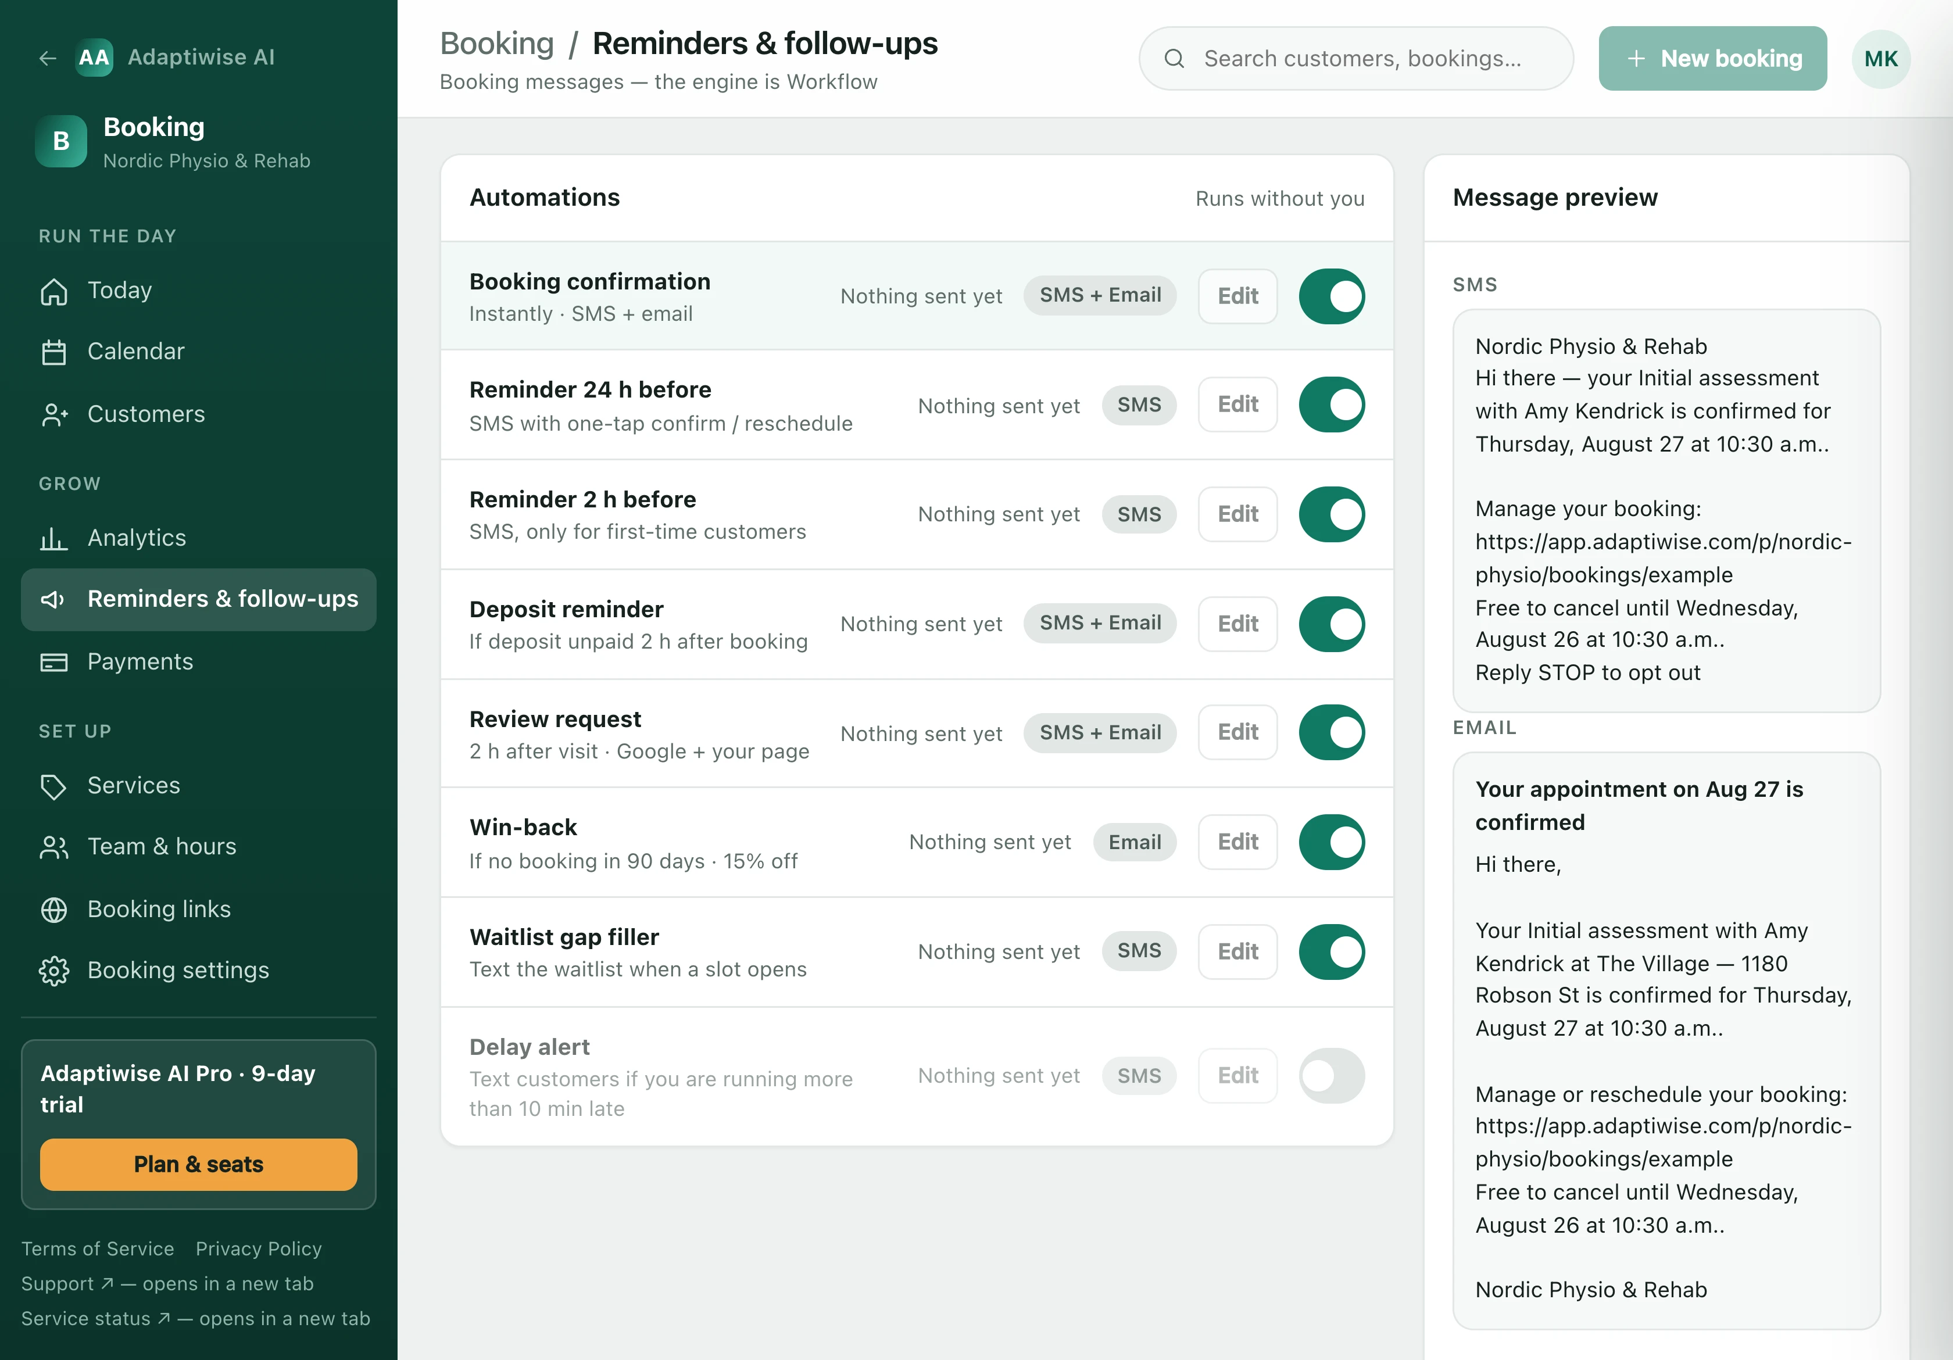Image resolution: width=1953 pixels, height=1360 pixels.
Task: Click the 'Runs without you' label
Action: click(1279, 198)
